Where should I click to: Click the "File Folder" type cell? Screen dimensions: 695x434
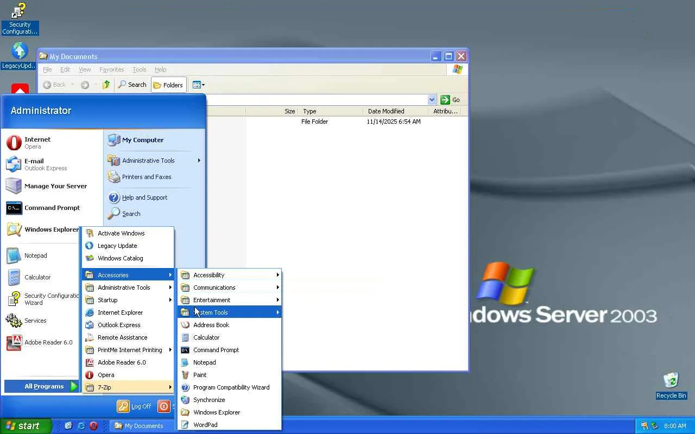[x=315, y=122]
